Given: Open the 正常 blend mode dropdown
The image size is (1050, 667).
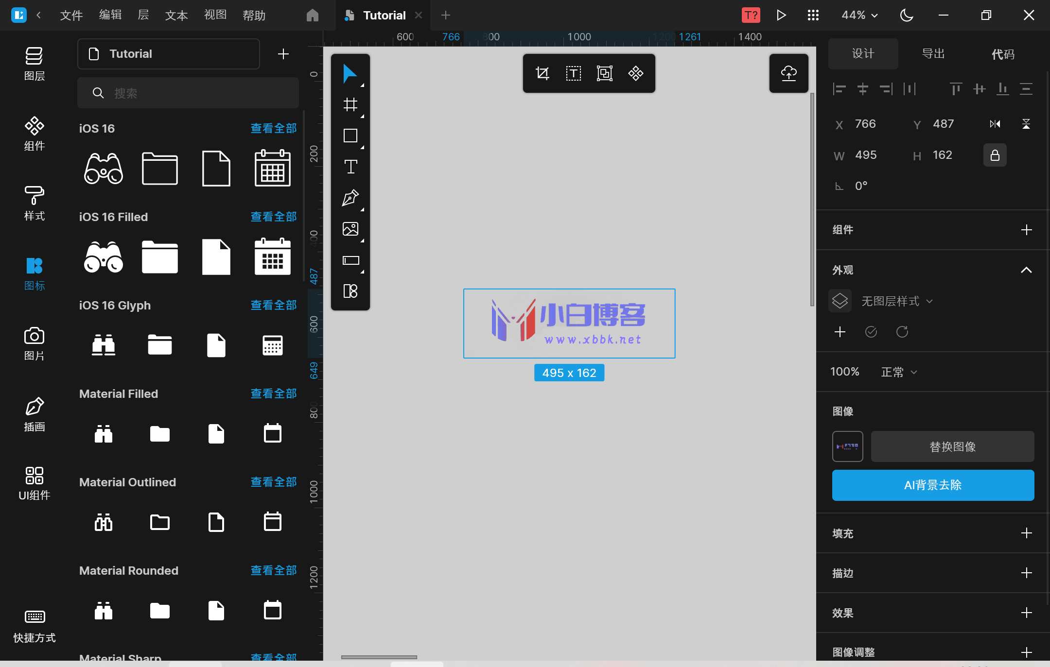Looking at the screenshot, I should (x=899, y=372).
